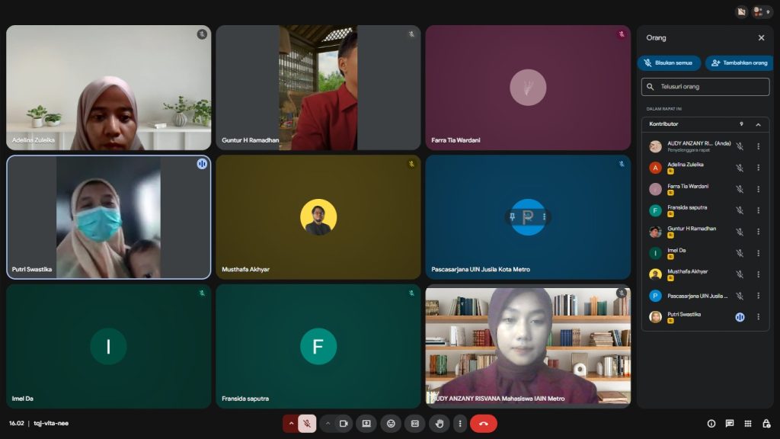This screenshot has width=780, height=439.
Task: Click the red leave call button
Action: (483, 424)
